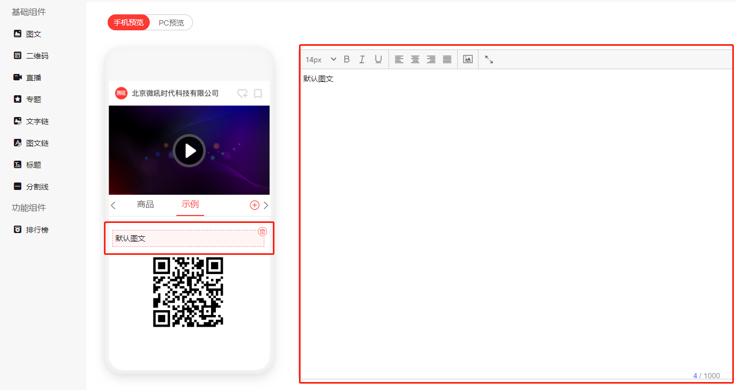Screen dimensions: 736x390
Task: Click the company avatar logo
Action: pos(122,93)
